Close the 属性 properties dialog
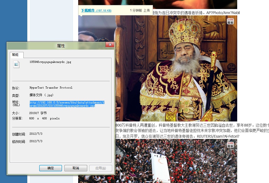Screen dimensions: 269x183 click(110, 45)
